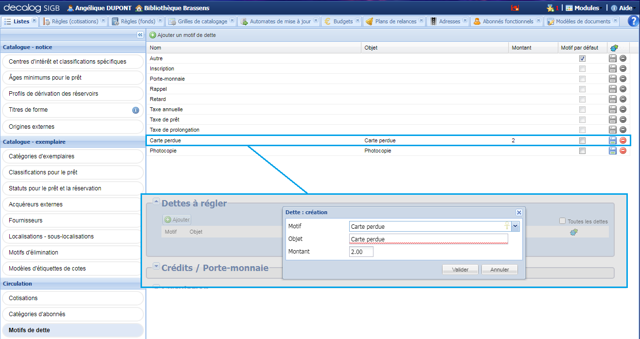Delete the Photocopie debt reason
Viewport: 640px width, 339px height.
click(623, 151)
